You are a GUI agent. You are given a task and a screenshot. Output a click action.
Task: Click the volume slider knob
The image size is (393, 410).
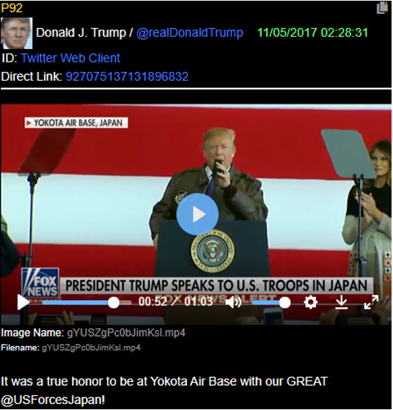pos(284,302)
